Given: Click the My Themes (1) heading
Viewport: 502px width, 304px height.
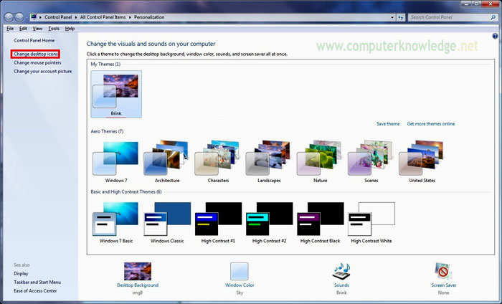Looking at the screenshot, I should point(105,64).
